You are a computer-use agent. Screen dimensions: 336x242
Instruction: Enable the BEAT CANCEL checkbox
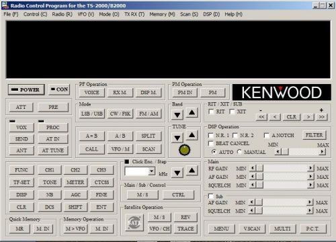click(211, 143)
